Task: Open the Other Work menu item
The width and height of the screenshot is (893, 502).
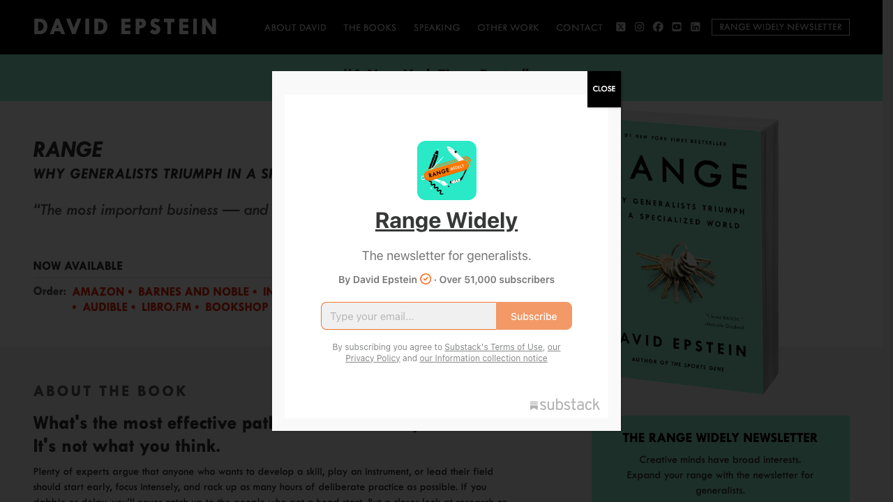Action: pyautogui.click(x=508, y=28)
